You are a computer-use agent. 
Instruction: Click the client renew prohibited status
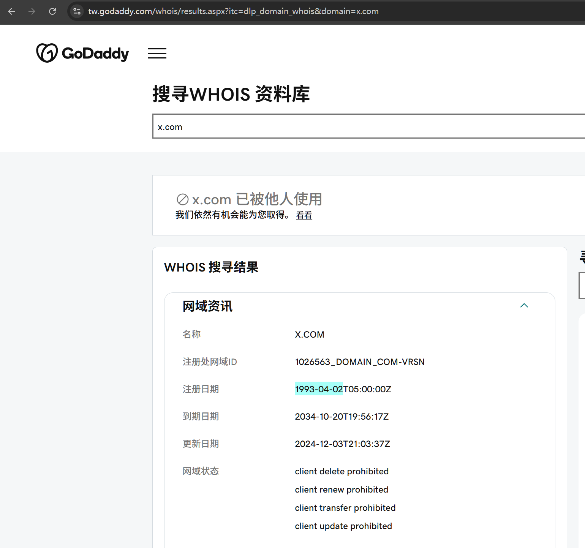(x=342, y=490)
